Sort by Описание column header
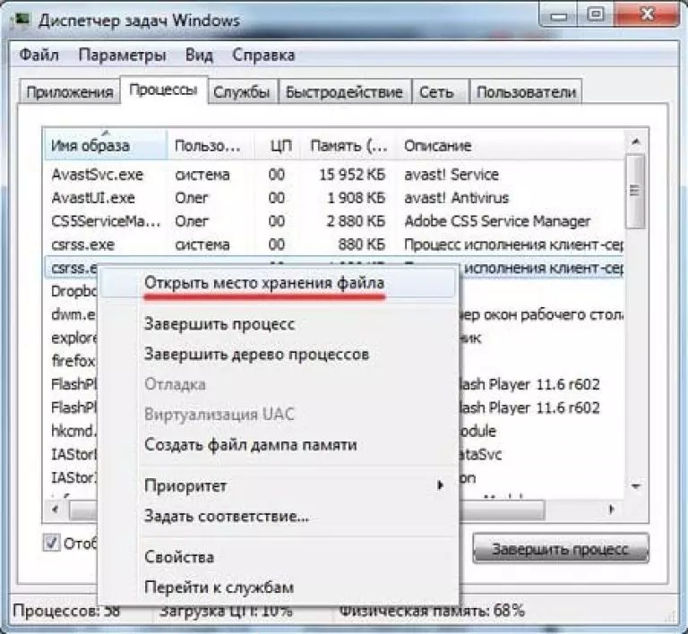 [509, 145]
